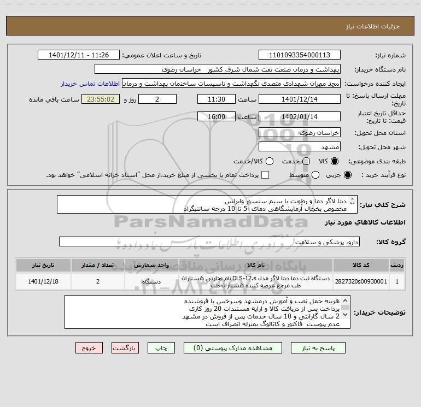Click price validity time 16:00

click(217, 116)
